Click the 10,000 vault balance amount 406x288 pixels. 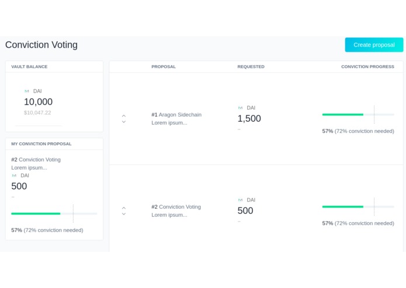pyautogui.click(x=39, y=102)
